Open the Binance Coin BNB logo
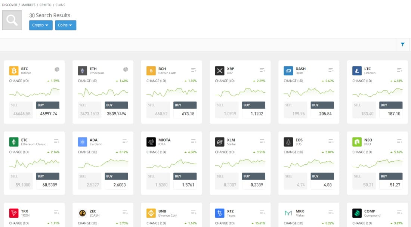The height and width of the screenshot is (227, 411). click(151, 213)
